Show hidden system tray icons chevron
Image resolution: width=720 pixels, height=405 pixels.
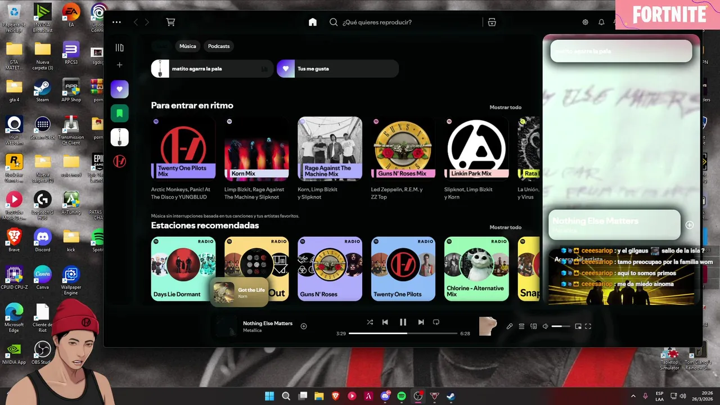pyautogui.click(x=633, y=396)
